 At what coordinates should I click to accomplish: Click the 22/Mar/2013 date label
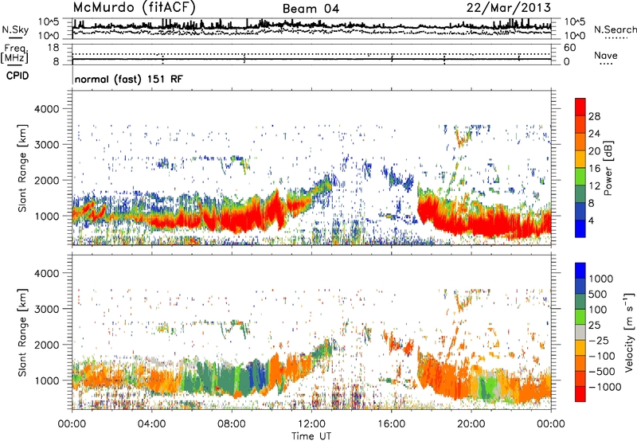pyautogui.click(x=509, y=8)
